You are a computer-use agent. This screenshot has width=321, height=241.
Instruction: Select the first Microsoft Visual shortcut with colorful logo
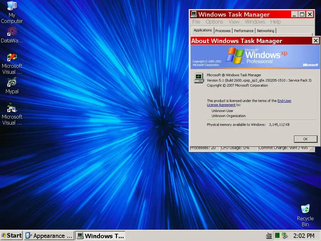pos(12,63)
